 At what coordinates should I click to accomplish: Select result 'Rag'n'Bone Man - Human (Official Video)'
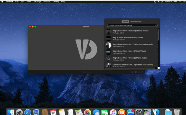[x=132, y=32]
